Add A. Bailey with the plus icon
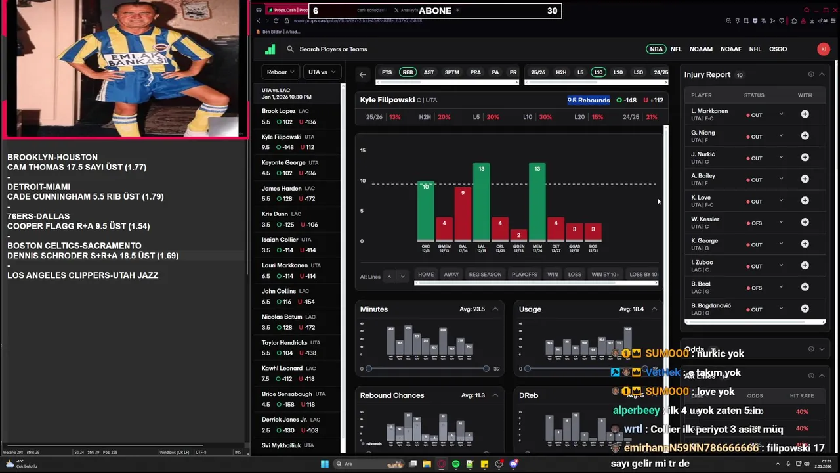Screen dimensions: 840x473 click(805, 179)
